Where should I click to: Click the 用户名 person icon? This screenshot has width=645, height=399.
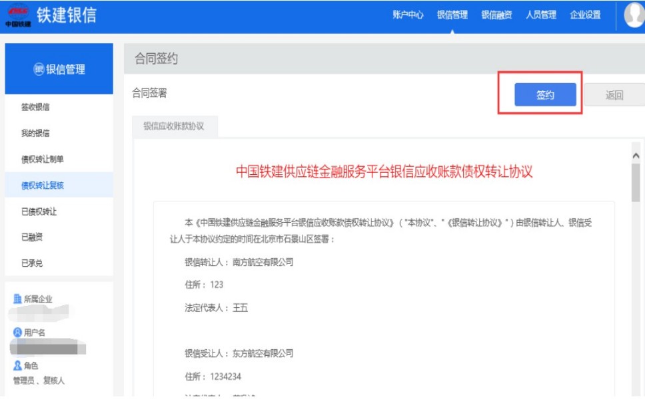point(17,332)
